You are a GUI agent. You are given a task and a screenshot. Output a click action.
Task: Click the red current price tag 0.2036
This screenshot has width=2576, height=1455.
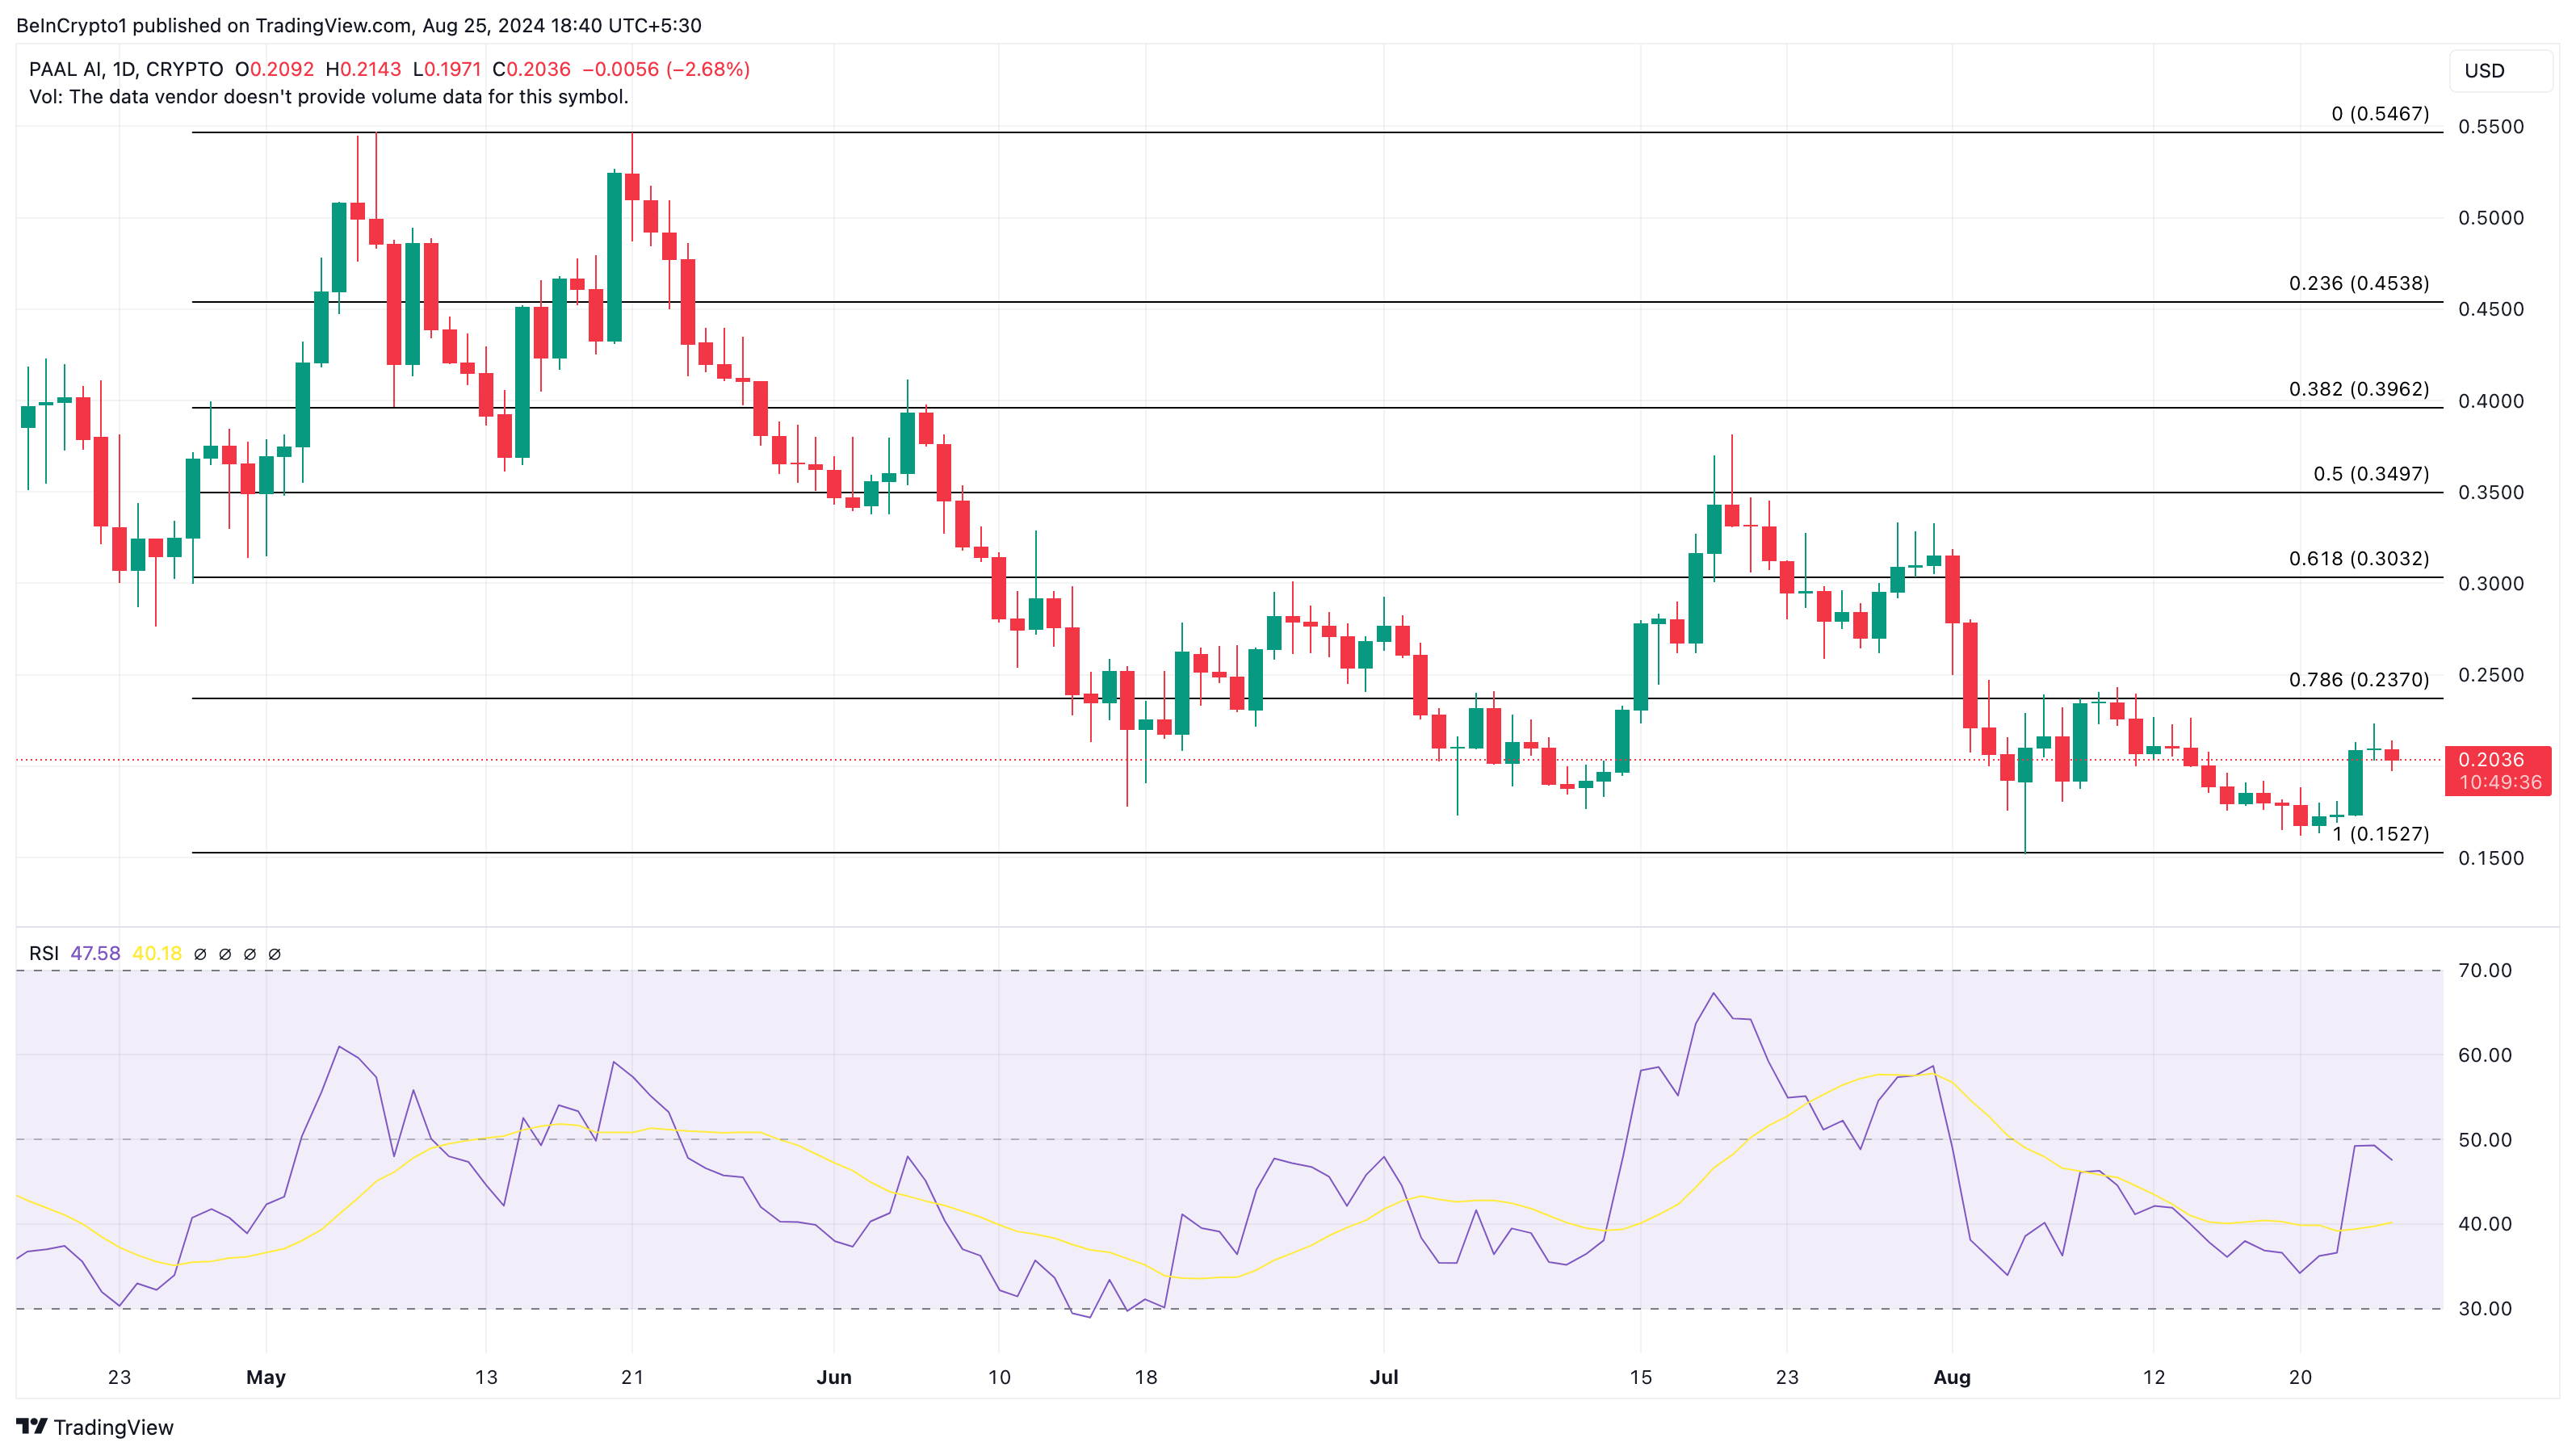click(x=2491, y=760)
